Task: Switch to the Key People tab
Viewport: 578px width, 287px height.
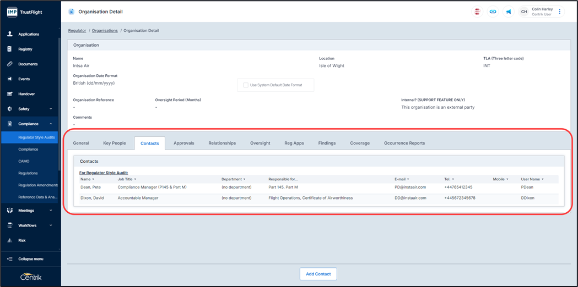Action: (114, 143)
